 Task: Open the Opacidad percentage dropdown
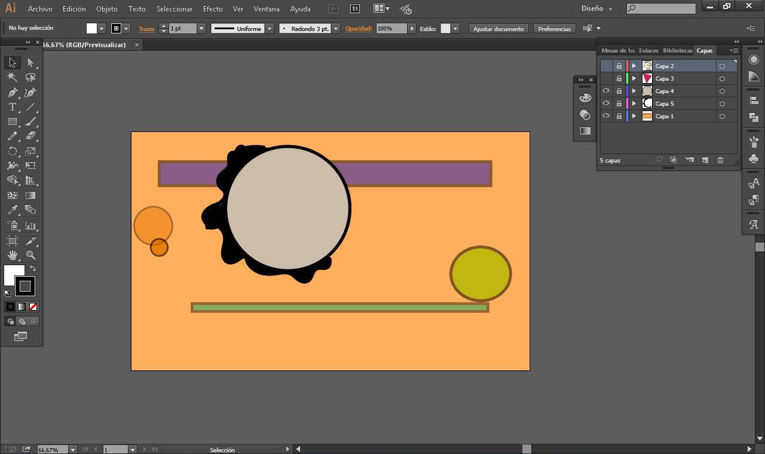click(x=411, y=29)
